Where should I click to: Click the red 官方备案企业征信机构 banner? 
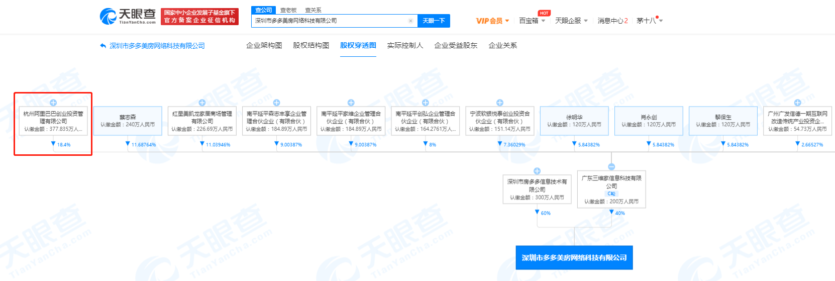coord(200,16)
